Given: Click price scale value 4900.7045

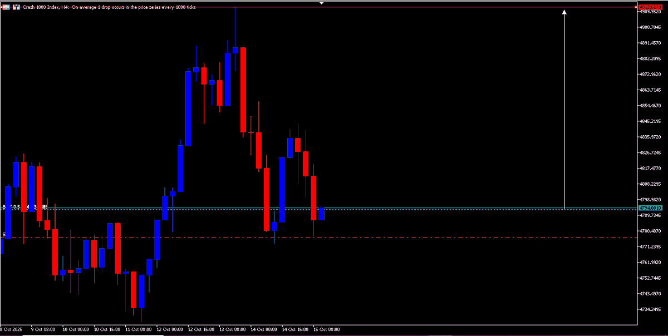Looking at the screenshot, I should [651, 27].
